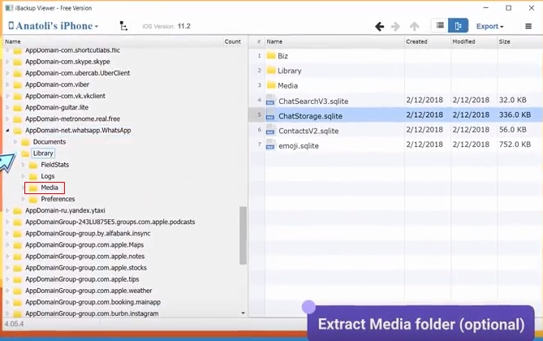Go forward with the right arrow
543x341 pixels.
tap(395, 26)
